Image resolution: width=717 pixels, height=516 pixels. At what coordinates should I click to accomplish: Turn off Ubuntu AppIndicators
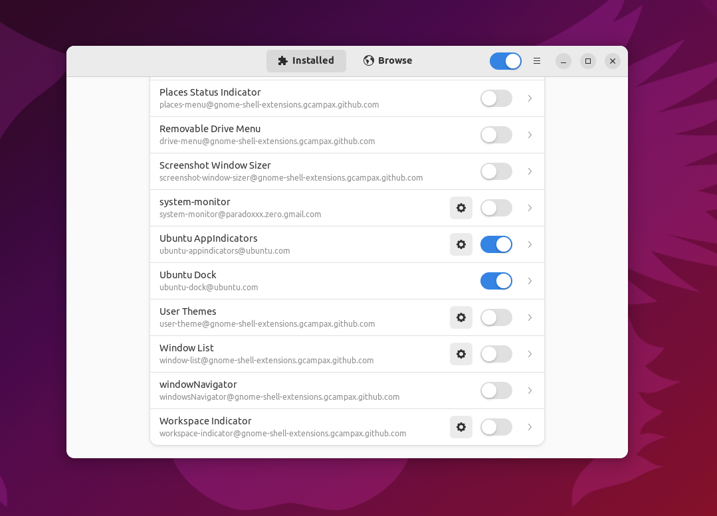click(496, 244)
